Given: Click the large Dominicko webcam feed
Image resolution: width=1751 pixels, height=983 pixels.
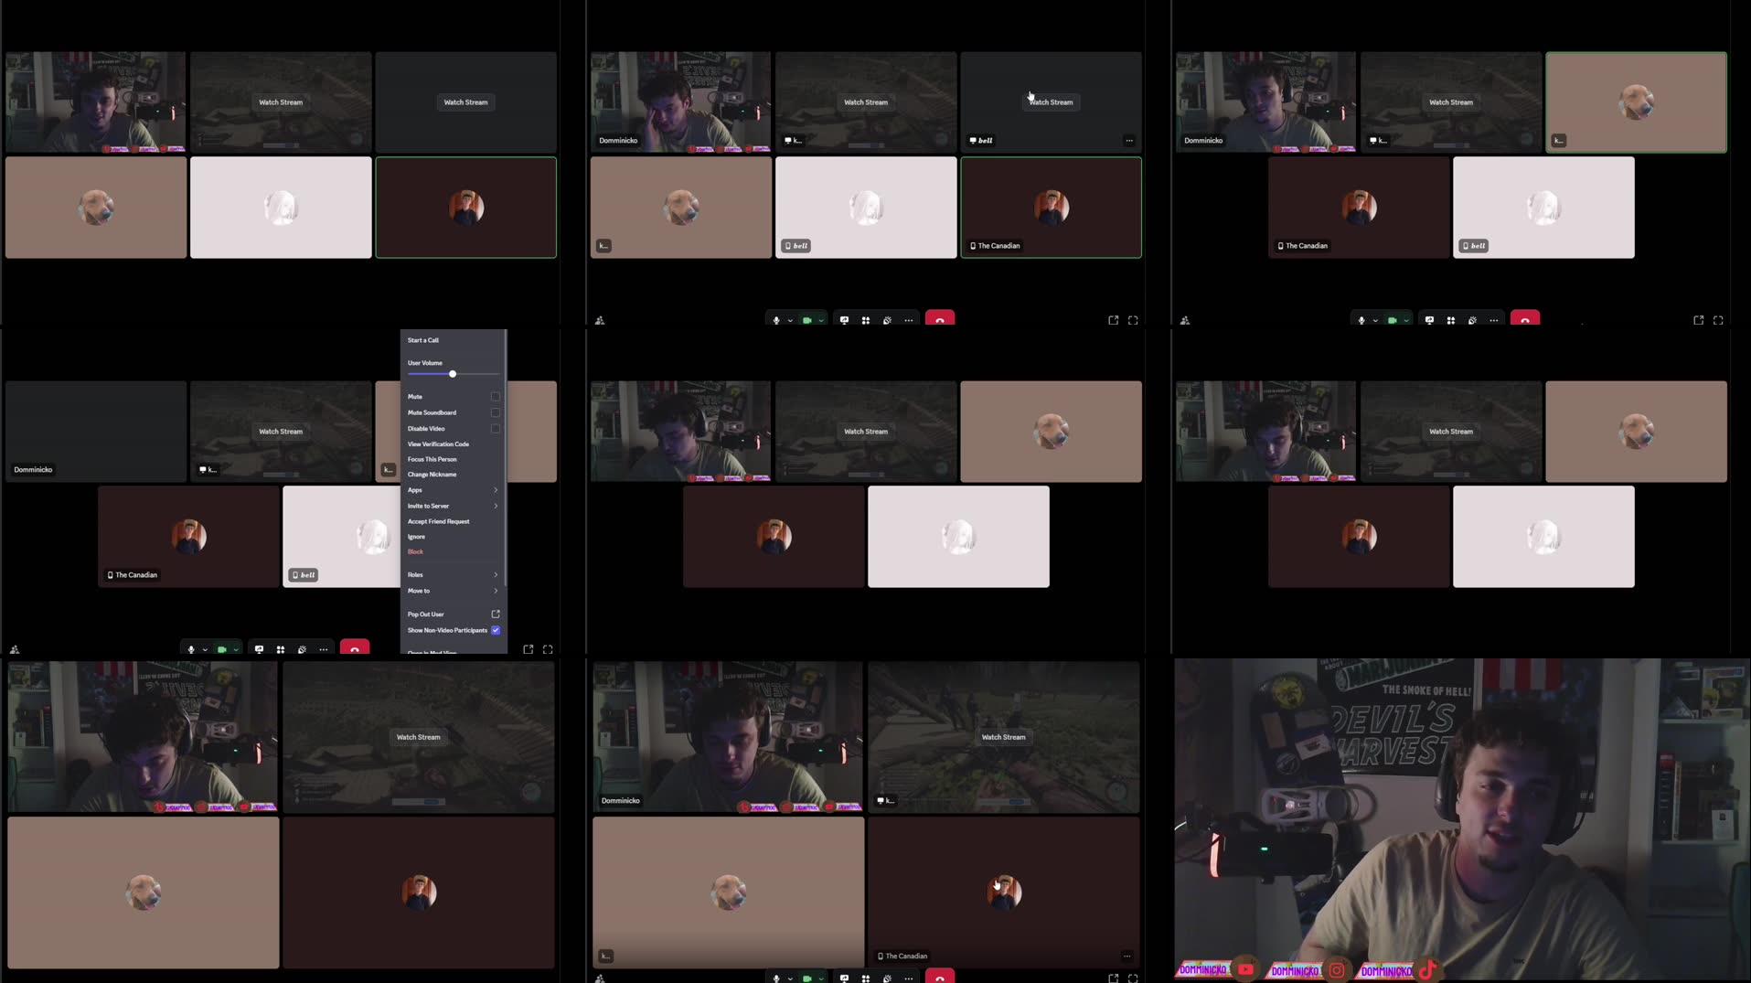Looking at the screenshot, I should (1461, 819).
